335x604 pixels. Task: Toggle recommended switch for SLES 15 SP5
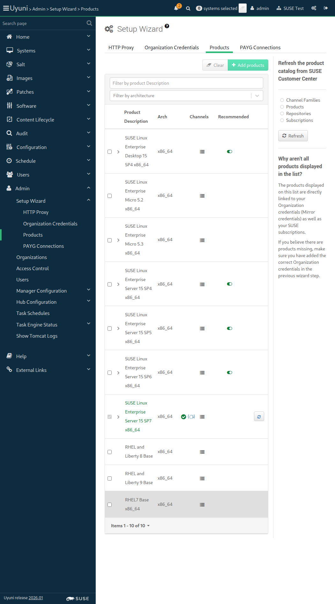point(229,328)
